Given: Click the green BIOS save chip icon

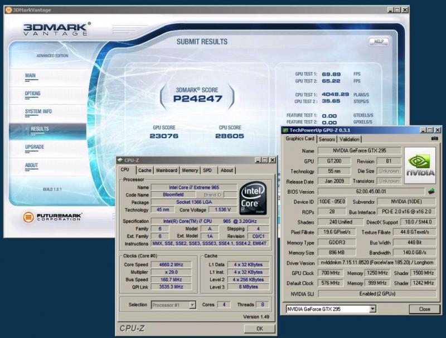Looking at the screenshot, I should click(431, 192).
